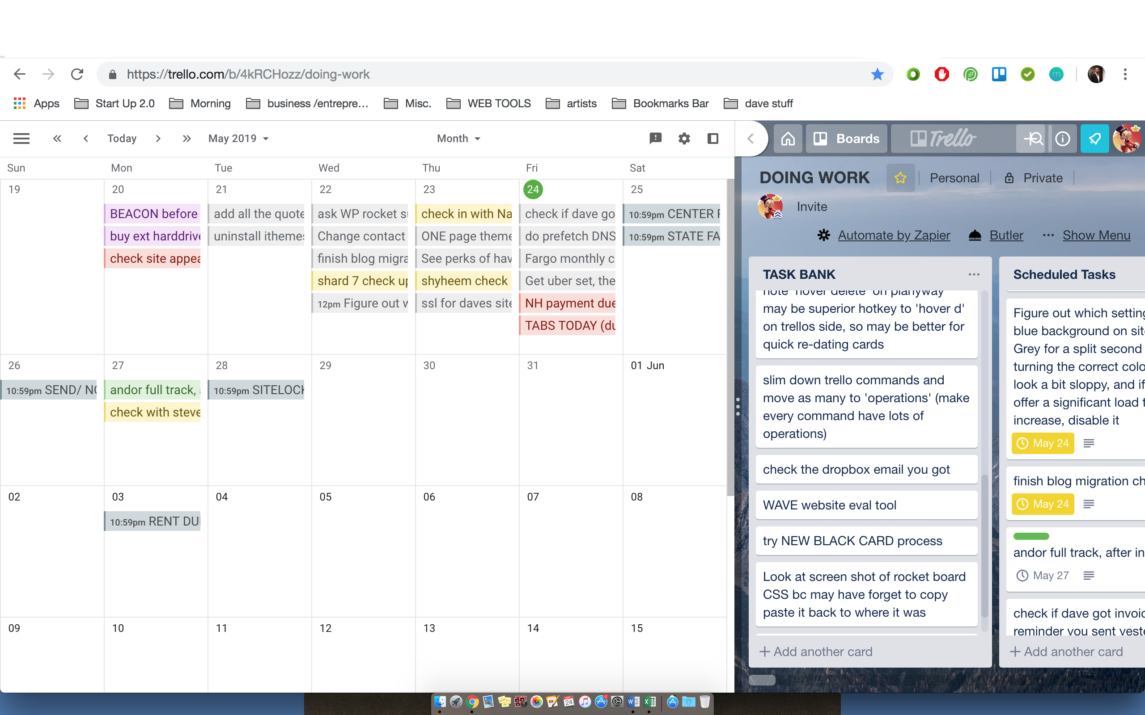Go to Trello home icon

(788, 139)
